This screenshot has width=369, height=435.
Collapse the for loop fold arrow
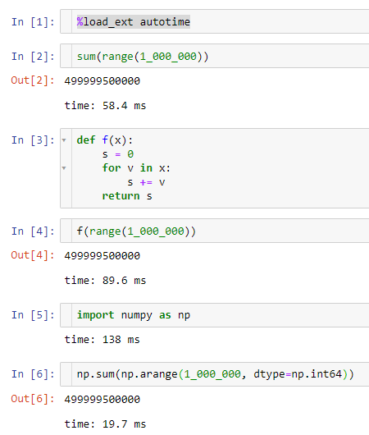tap(64, 168)
